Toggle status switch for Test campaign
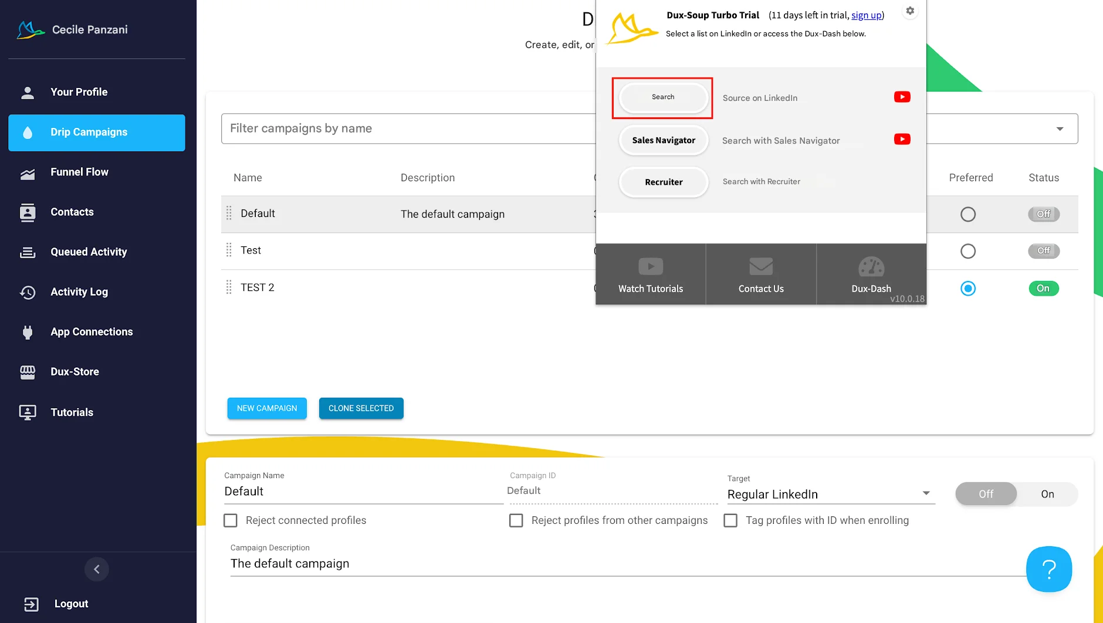This screenshot has height=623, width=1103. tap(1044, 251)
